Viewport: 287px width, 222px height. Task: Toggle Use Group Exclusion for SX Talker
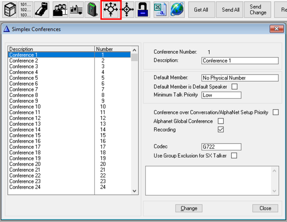[x=234, y=156]
